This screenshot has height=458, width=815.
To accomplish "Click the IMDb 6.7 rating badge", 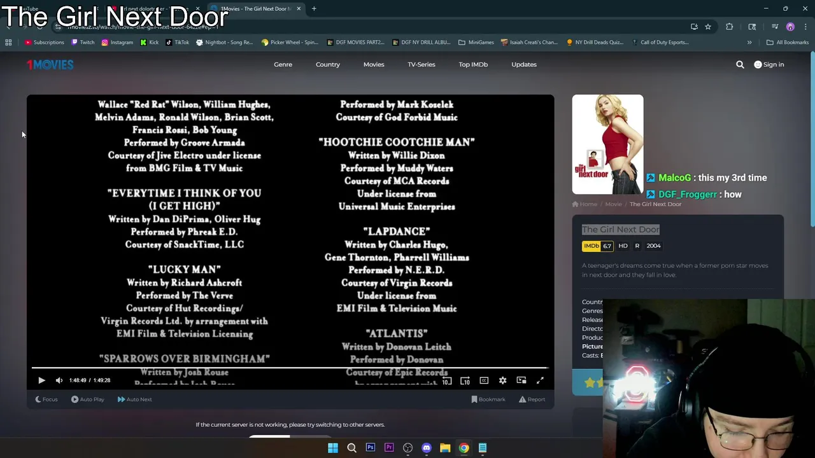I will (x=598, y=246).
